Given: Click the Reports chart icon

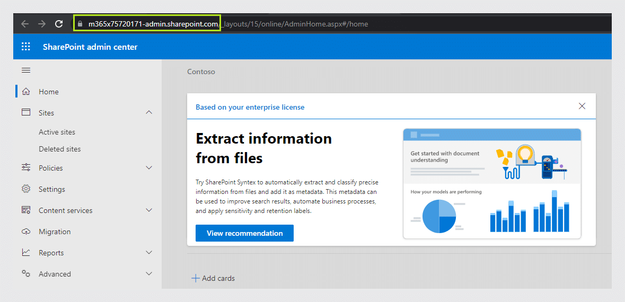Looking at the screenshot, I should [26, 252].
